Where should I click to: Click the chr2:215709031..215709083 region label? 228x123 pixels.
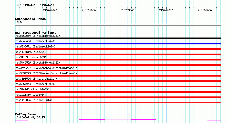click(35, 5)
